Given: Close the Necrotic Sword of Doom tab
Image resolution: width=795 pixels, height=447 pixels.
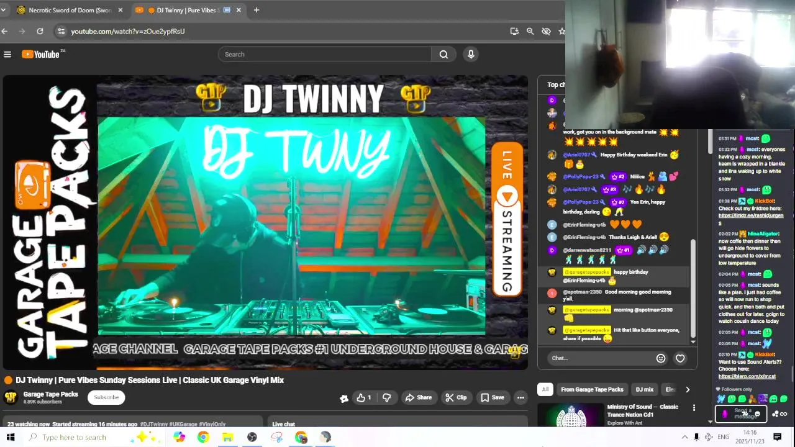Looking at the screenshot, I should (x=120, y=10).
